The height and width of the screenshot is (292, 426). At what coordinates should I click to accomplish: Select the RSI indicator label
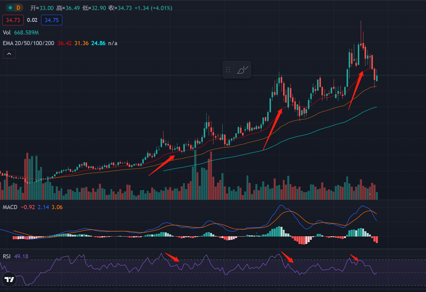(x=6, y=256)
